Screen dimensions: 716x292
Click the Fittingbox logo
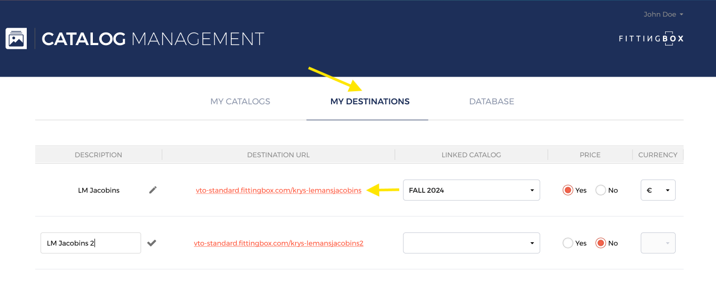651,39
